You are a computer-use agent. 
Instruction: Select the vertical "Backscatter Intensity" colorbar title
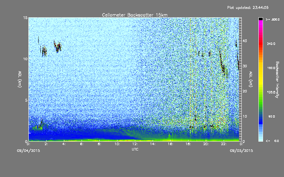click(x=277, y=80)
